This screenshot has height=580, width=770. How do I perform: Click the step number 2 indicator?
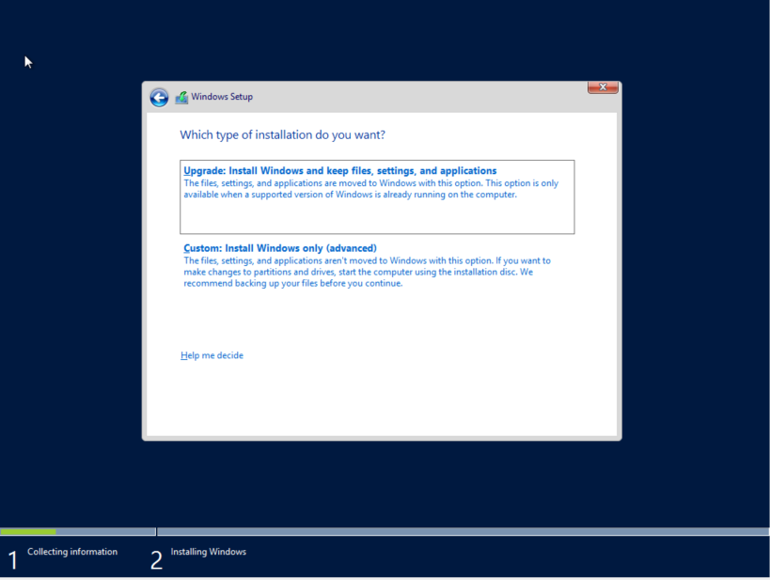coord(156,559)
